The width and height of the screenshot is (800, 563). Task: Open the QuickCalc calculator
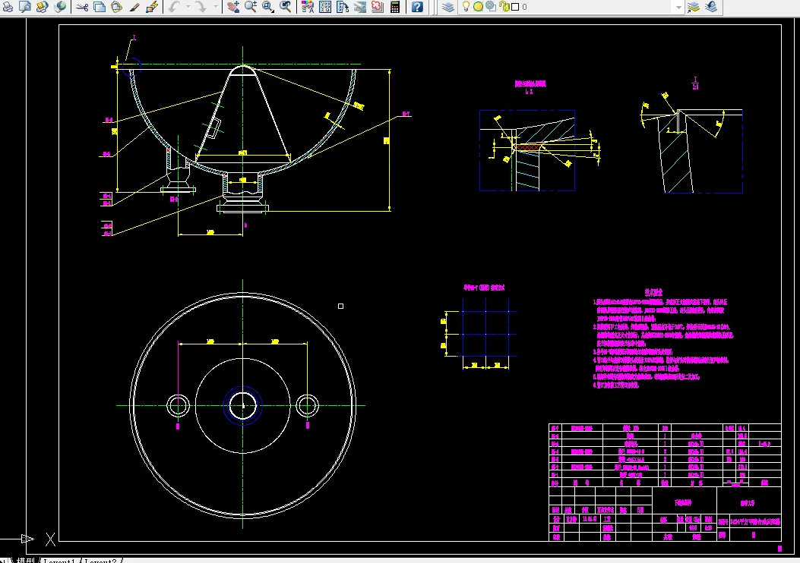coord(395,7)
